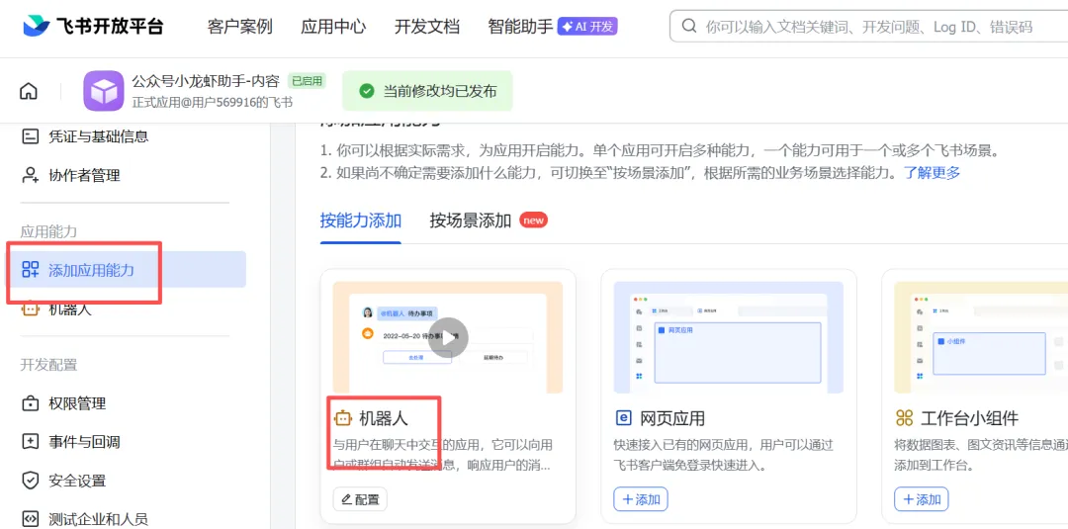This screenshot has height=529, width=1068.
Task: Open 开发文档 in the top navigation
Action: pos(427,27)
